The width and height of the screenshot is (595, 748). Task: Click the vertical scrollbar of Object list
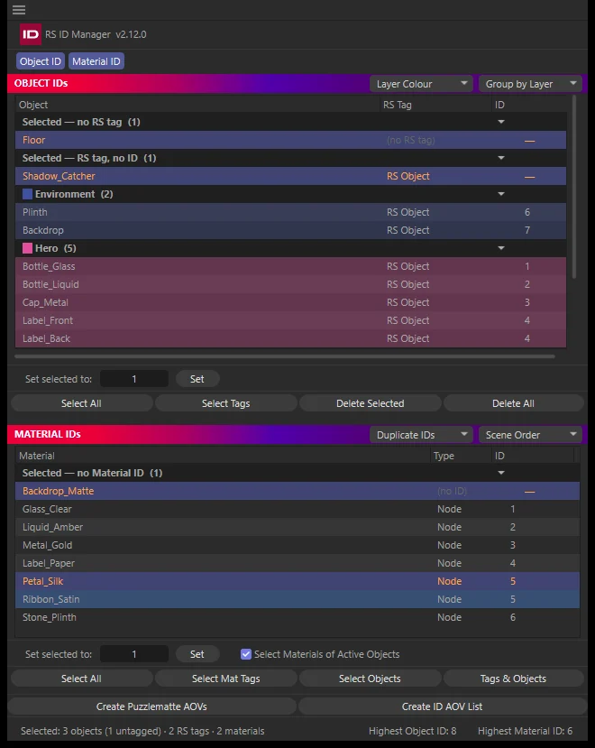click(574, 187)
